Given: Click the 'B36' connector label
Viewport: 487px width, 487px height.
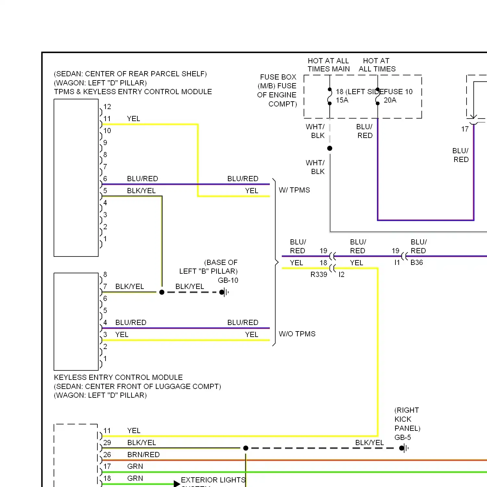Looking at the screenshot, I should click(x=417, y=263).
